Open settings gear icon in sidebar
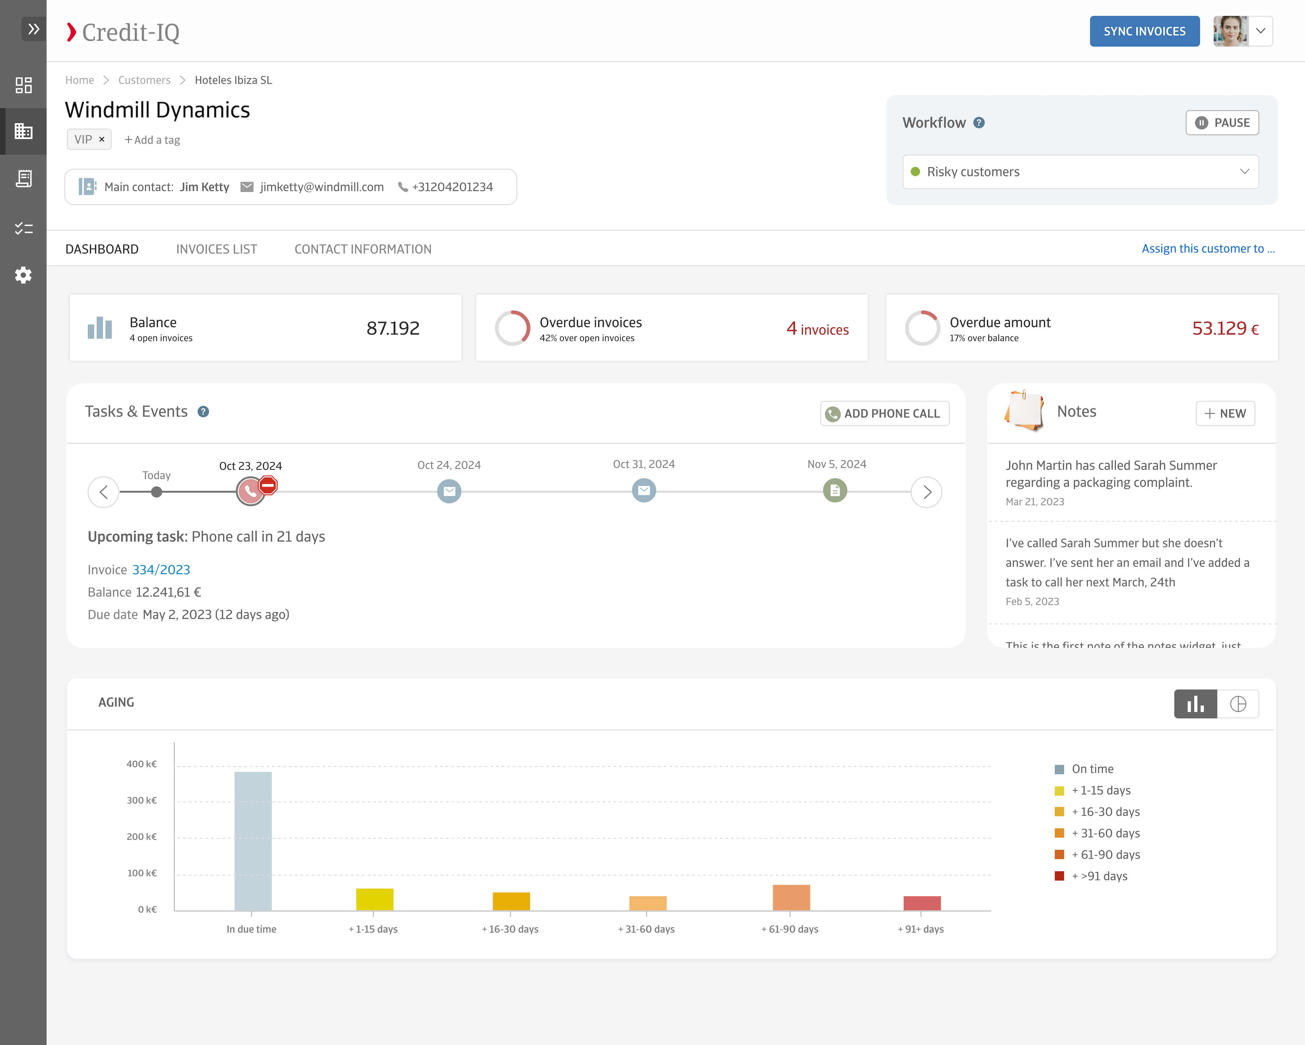Viewport: 1305px width, 1045px height. pos(23,275)
